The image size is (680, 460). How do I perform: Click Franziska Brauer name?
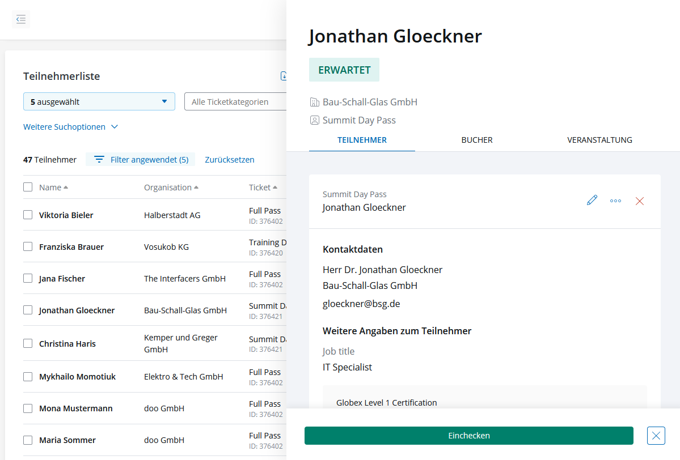(x=71, y=247)
